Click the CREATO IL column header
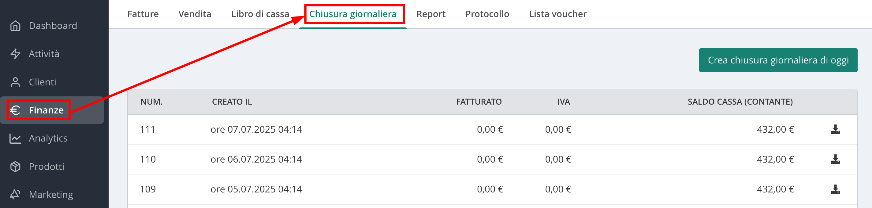 [232, 102]
